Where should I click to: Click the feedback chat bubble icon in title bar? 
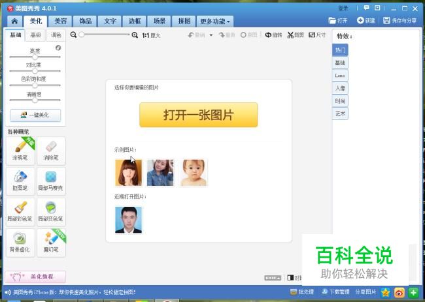(366, 8)
